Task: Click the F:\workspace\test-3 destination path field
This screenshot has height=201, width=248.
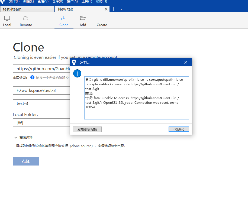Action: (41, 90)
